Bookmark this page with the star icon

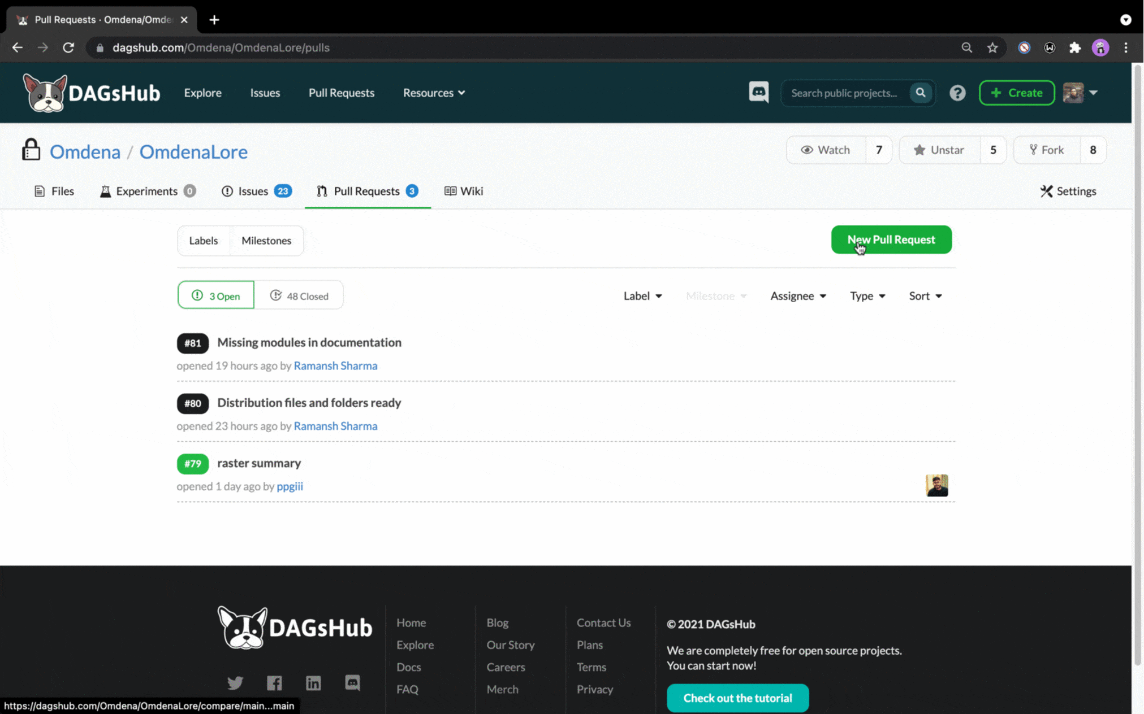pyautogui.click(x=992, y=47)
